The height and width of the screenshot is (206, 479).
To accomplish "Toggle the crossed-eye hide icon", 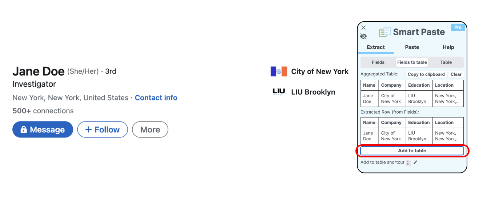I will [363, 36].
